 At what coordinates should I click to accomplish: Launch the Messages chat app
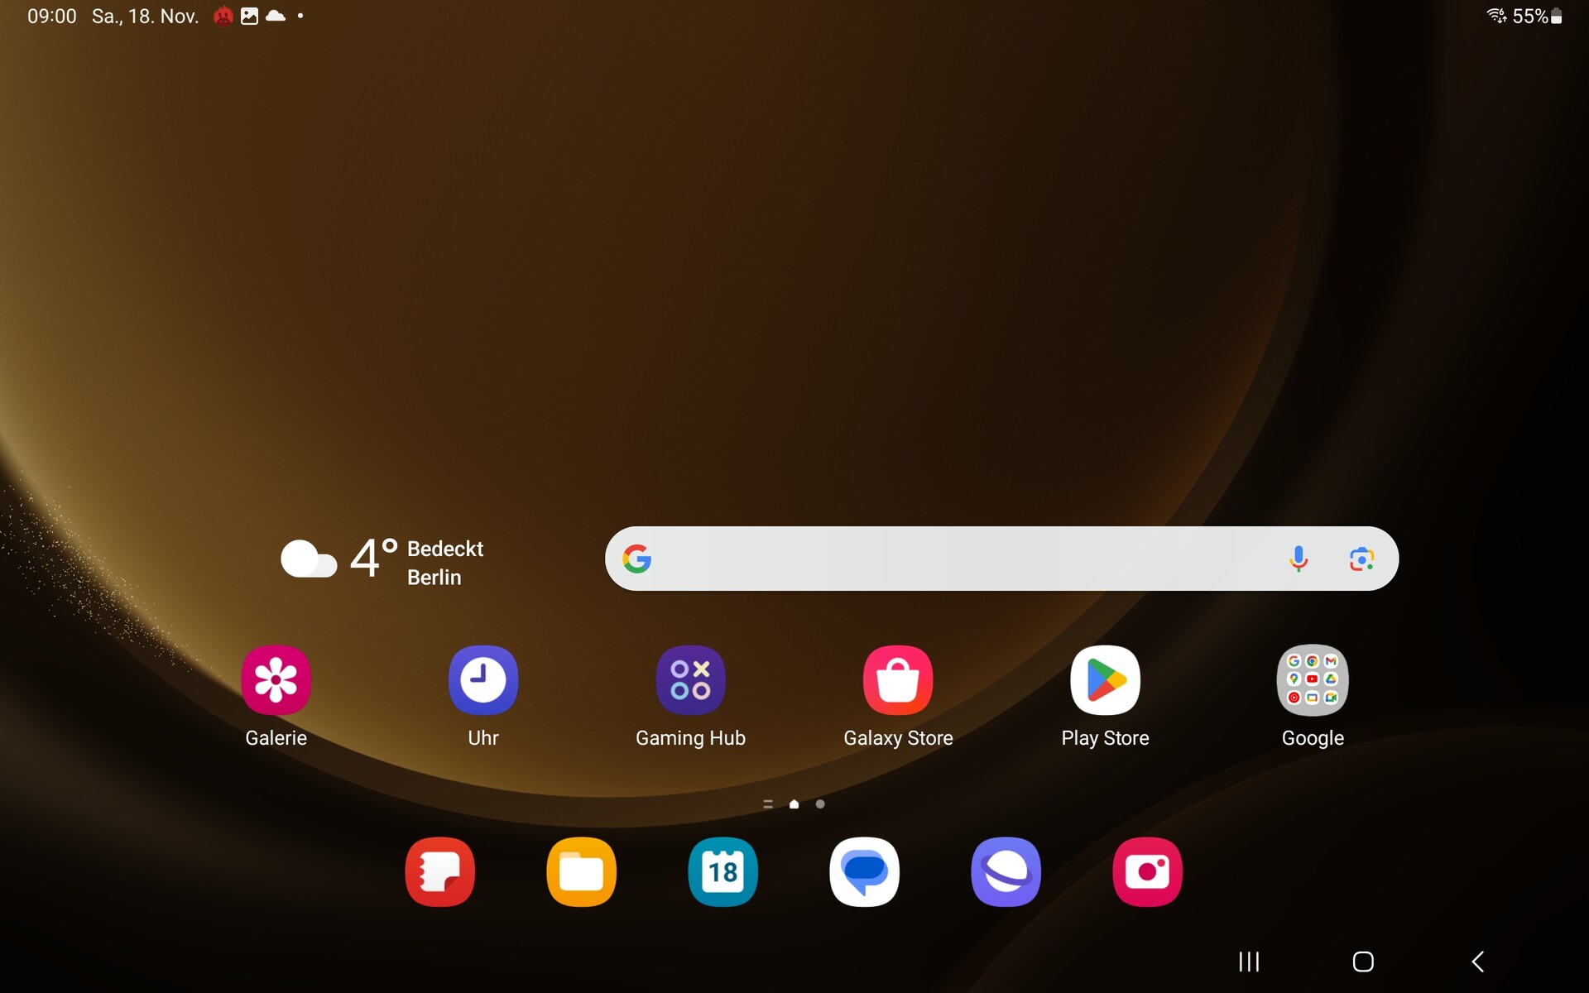point(864,872)
